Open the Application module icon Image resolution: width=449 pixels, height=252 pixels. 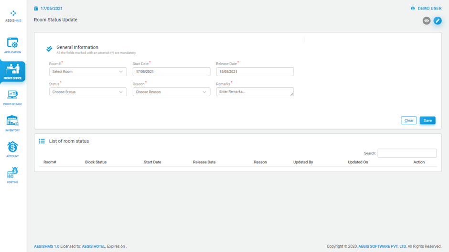coord(13,44)
